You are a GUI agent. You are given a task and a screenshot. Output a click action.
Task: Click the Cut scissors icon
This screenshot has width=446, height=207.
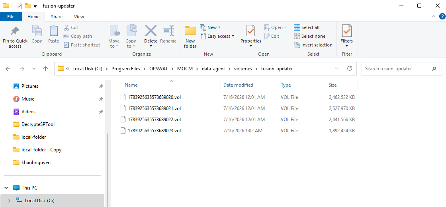point(67,27)
